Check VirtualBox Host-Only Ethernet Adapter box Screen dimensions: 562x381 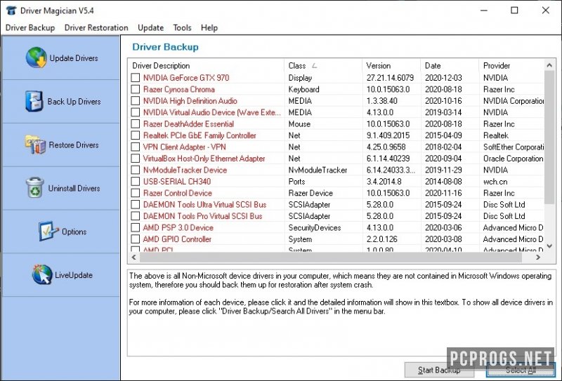pos(135,159)
